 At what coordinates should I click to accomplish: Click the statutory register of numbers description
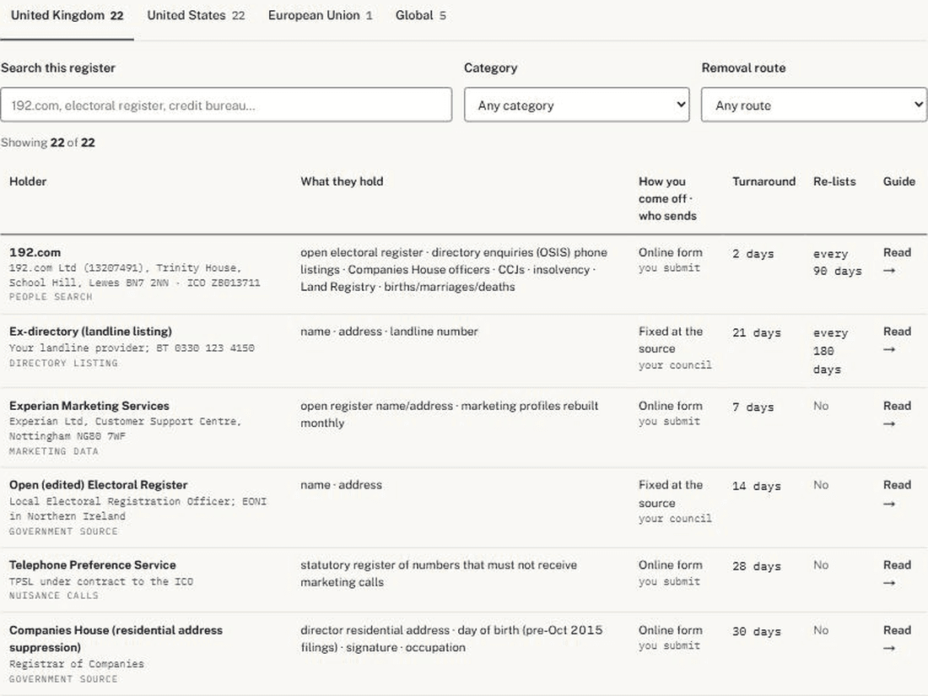pyautogui.click(x=439, y=574)
